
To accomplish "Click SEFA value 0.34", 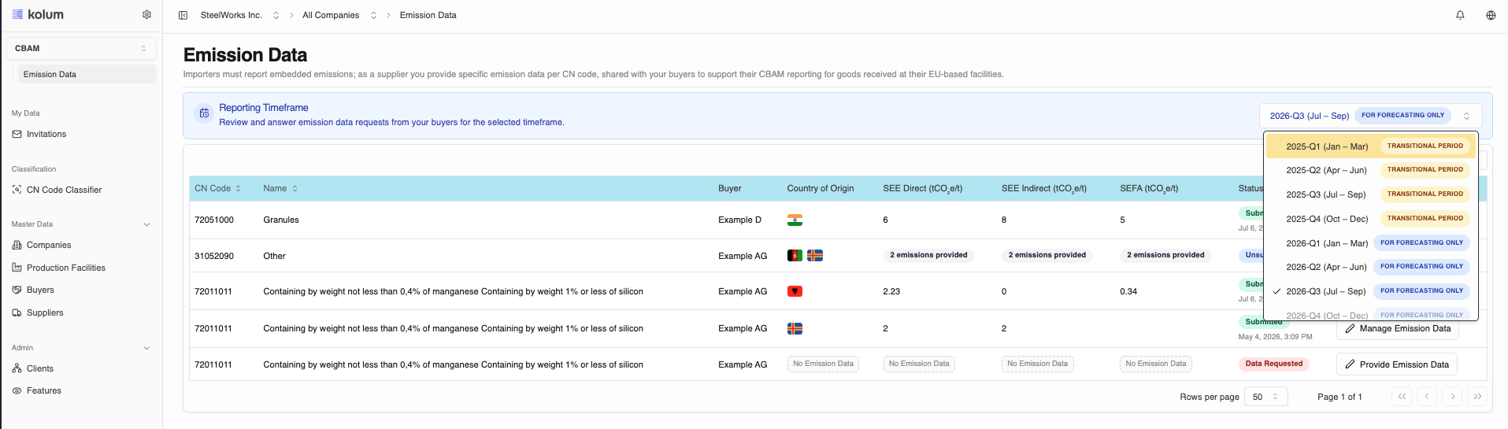I will click(1128, 291).
